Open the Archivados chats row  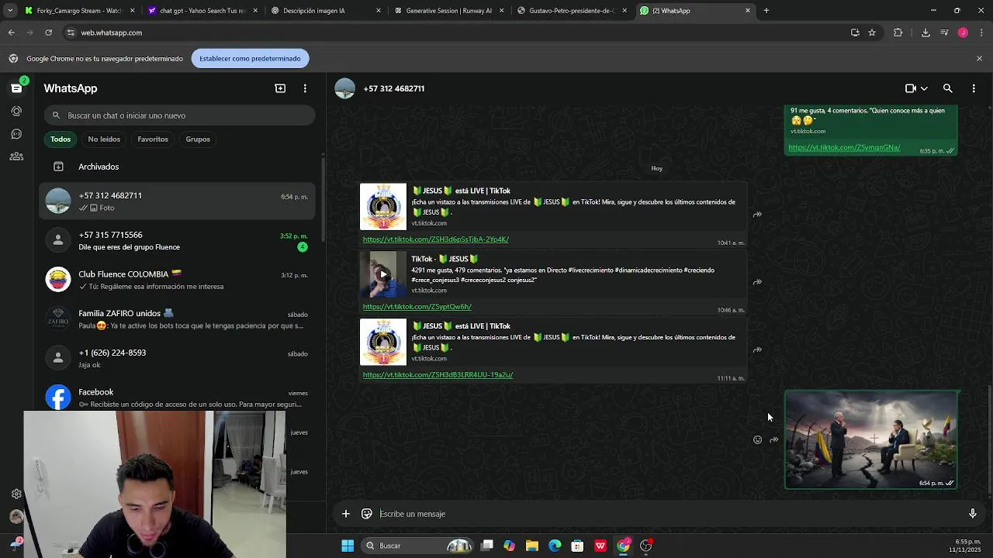pyautogui.click(x=178, y=167)
